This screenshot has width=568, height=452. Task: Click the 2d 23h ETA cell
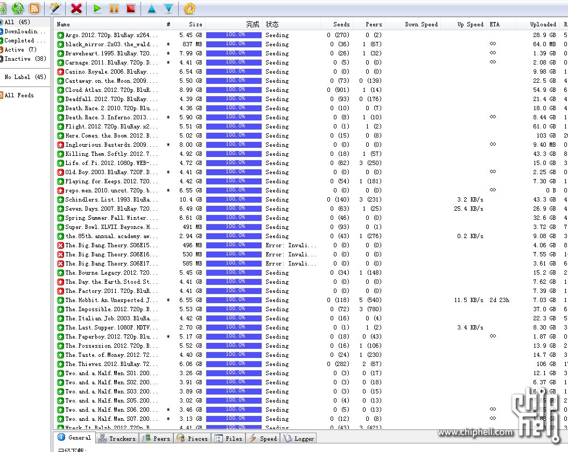pyautogui.click(x=499, y=300)
